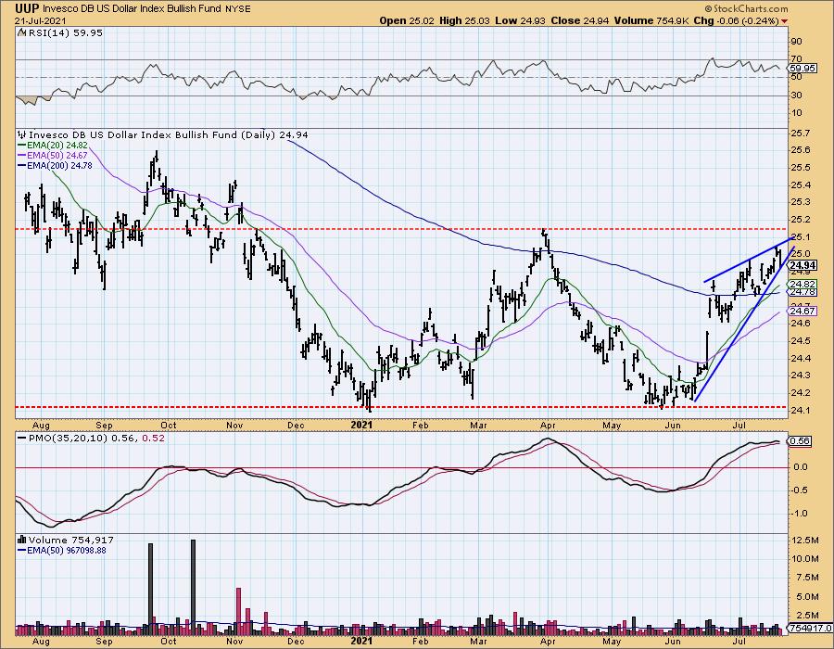This screenshot has width=834, height=649.
Task: Click the early-November red volume spike bar
Action: (239, 611)
